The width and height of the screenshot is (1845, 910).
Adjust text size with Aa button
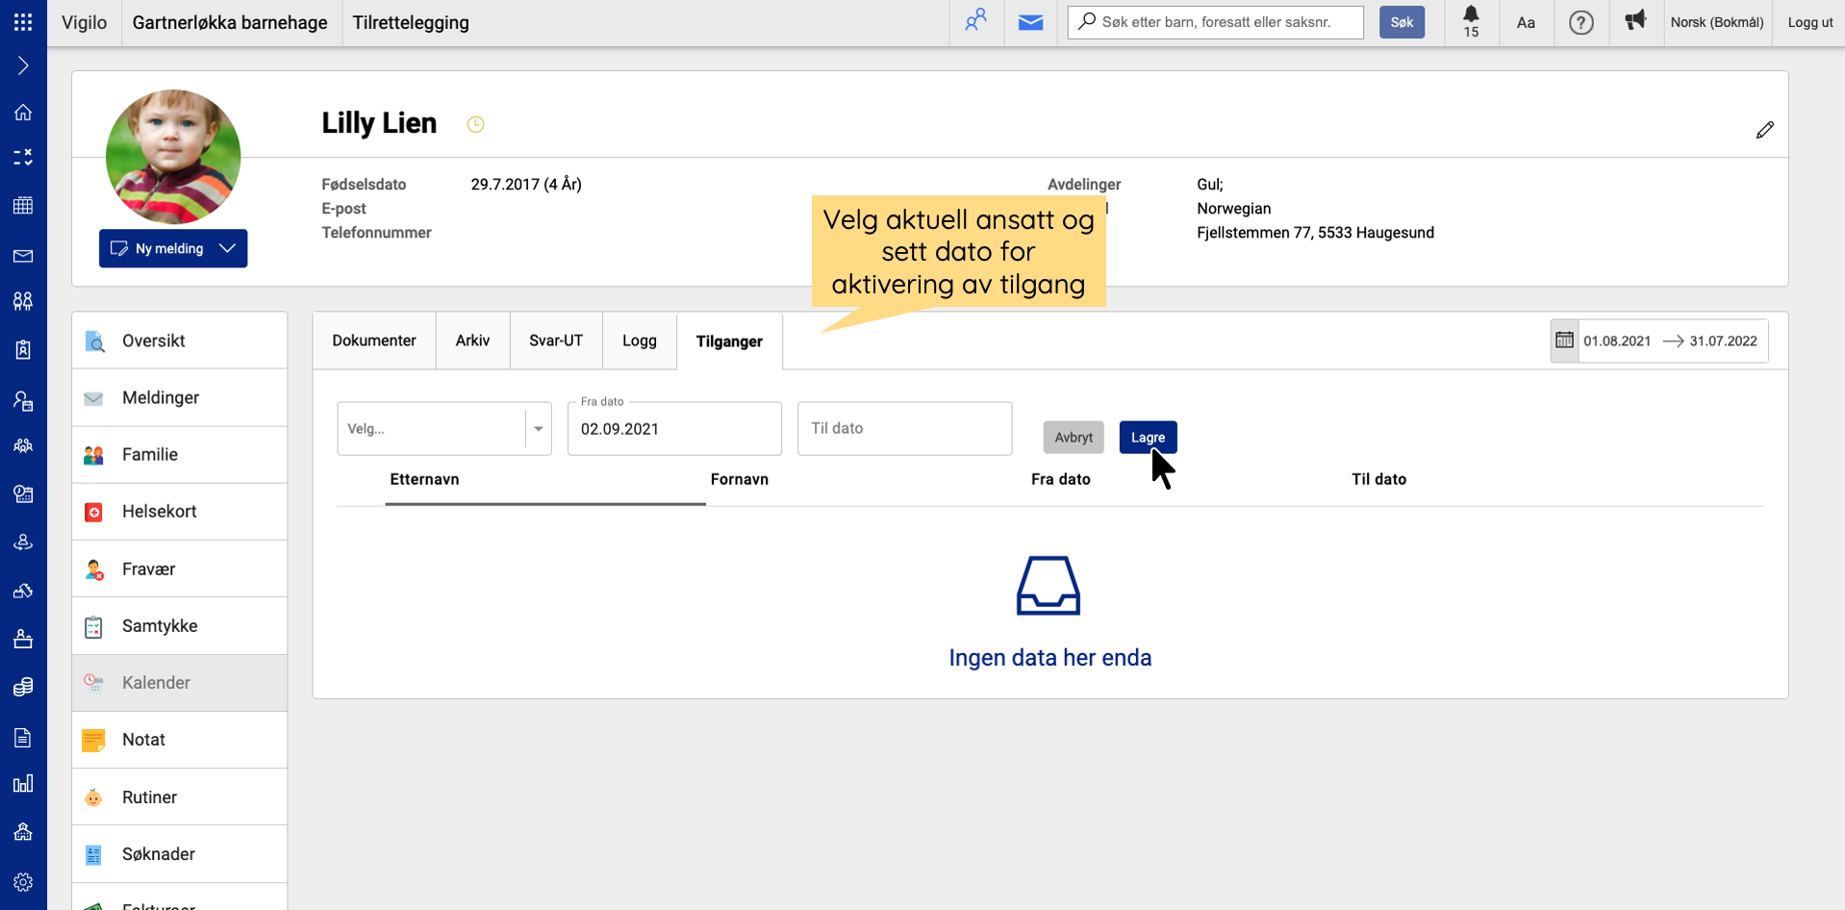[1526, 22]
